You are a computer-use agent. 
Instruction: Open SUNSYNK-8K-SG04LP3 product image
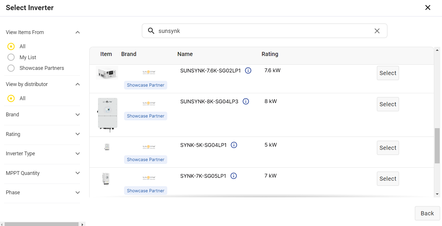tap(108, 115)
